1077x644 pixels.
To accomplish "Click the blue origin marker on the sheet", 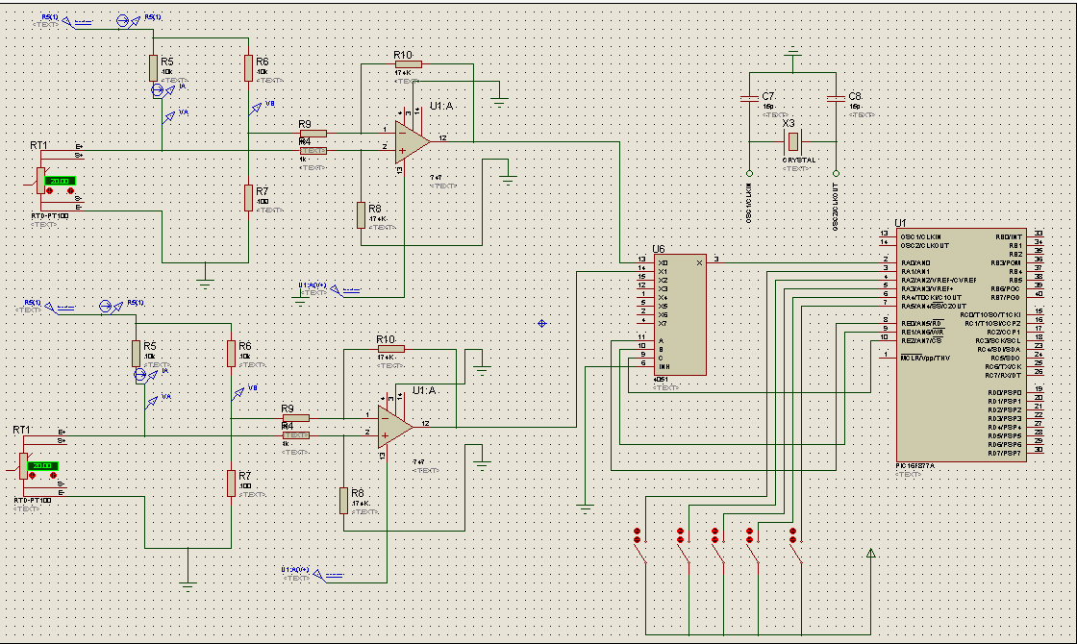I will point(542,323).
